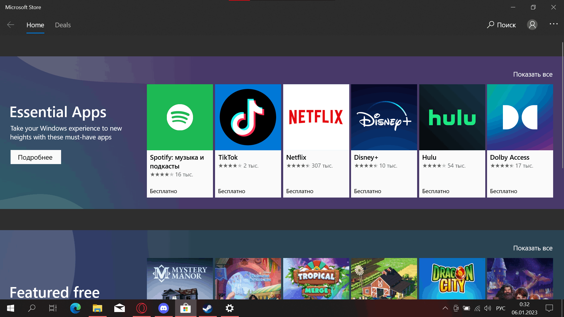Open the farm game thumbnail
The width and height of the screenshot is (564, 317).
pos(384,279)
